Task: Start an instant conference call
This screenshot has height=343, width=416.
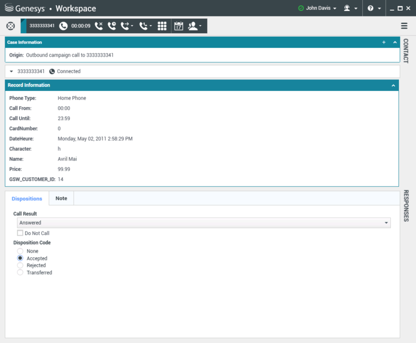Action: pos(143,26)
